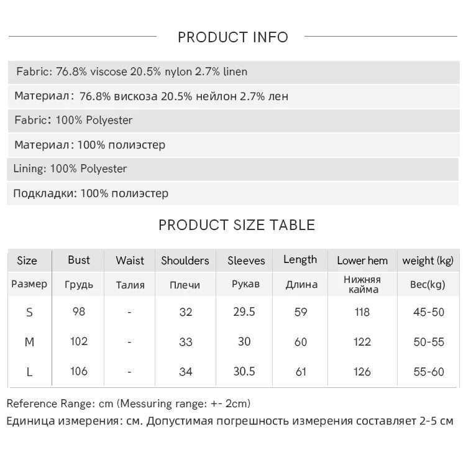Select the Size column header
This screenshot has height=452, width=466.
[27, 261]
